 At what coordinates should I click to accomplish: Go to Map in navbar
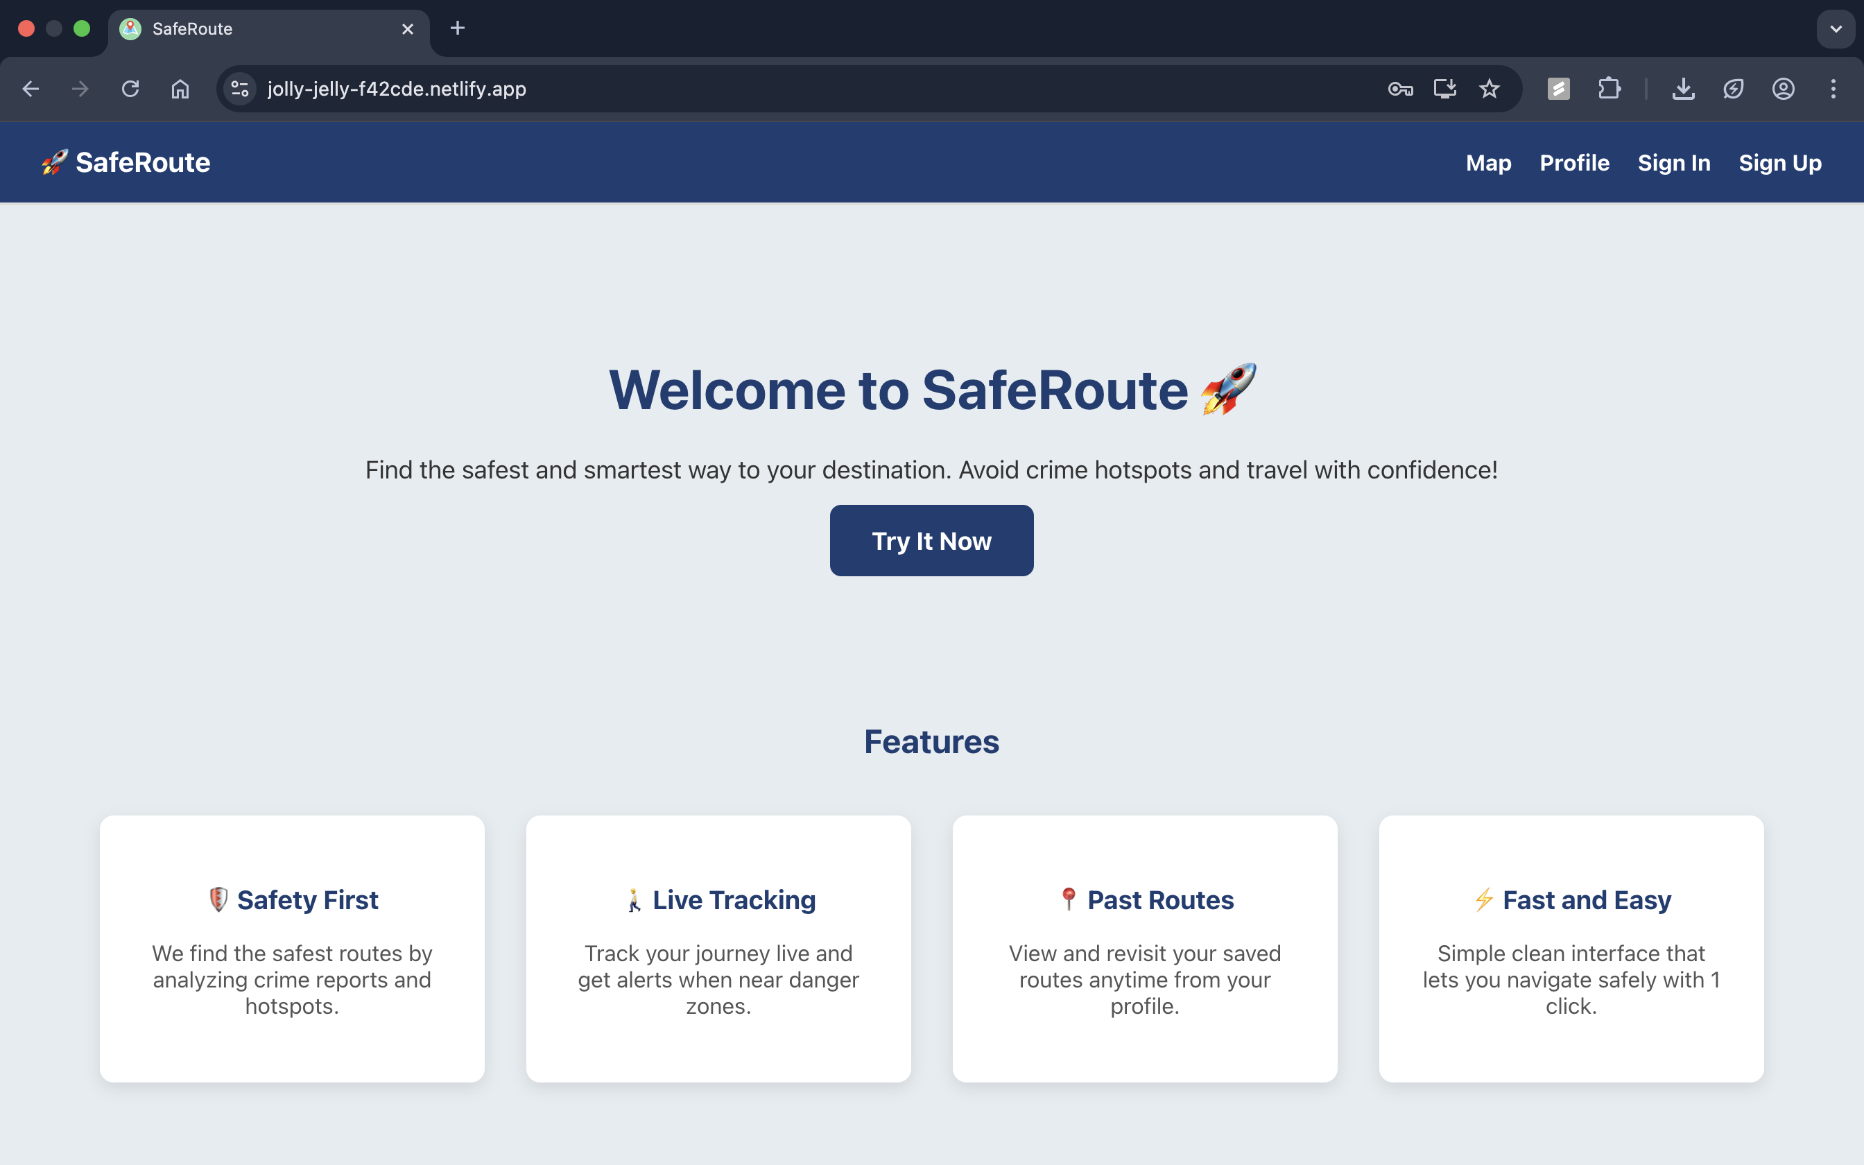[x=1488, y=162]
